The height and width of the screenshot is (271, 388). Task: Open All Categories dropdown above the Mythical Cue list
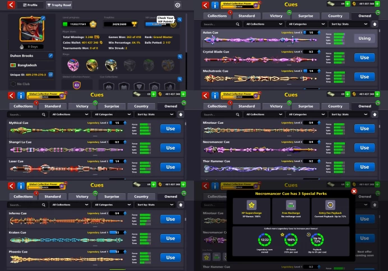click(x=113, y=114)
